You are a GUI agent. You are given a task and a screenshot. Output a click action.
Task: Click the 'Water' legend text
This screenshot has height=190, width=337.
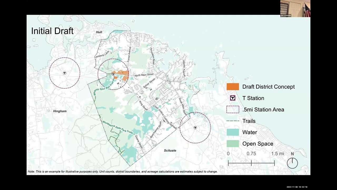(250, 132)
